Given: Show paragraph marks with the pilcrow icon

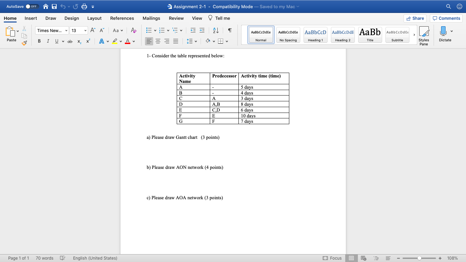Looking at the screenshot, I should [x=230, y=30].
